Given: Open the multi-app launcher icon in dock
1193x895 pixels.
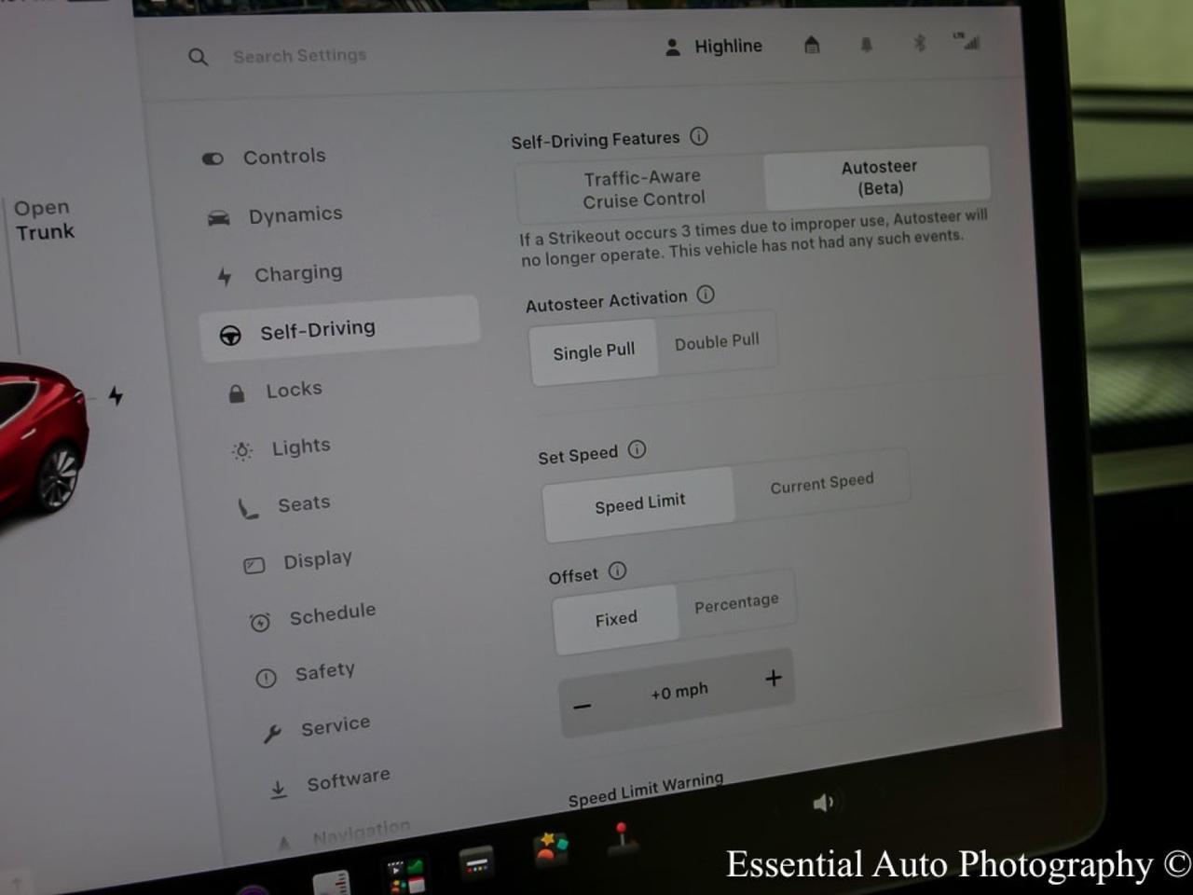Looking at the screenshot, I should point(405,875).
